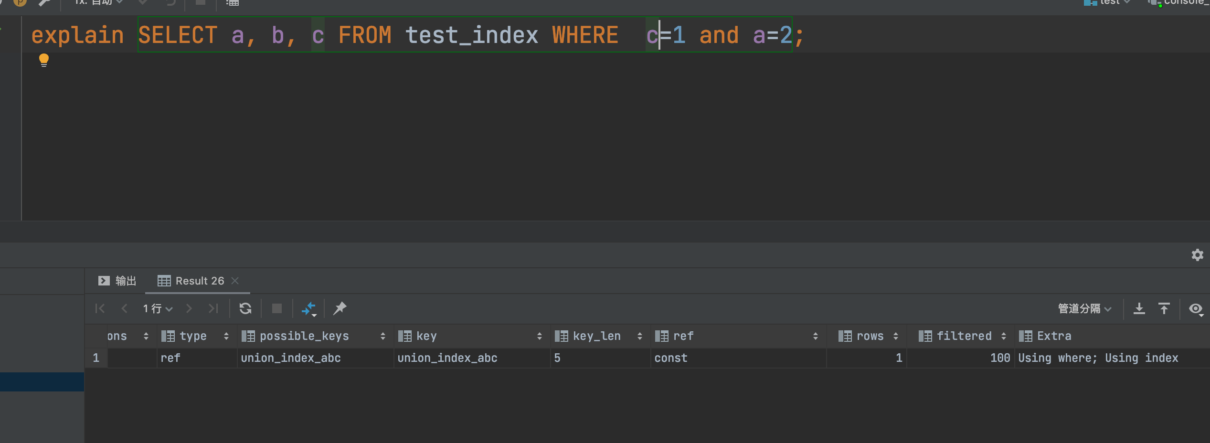1210x443 pixels.
Task: Open the 管道分隔 format dropdown
Action: pos(1084,309)
